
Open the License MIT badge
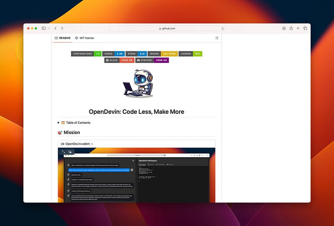pyautogui.click(x=190, y=54)
